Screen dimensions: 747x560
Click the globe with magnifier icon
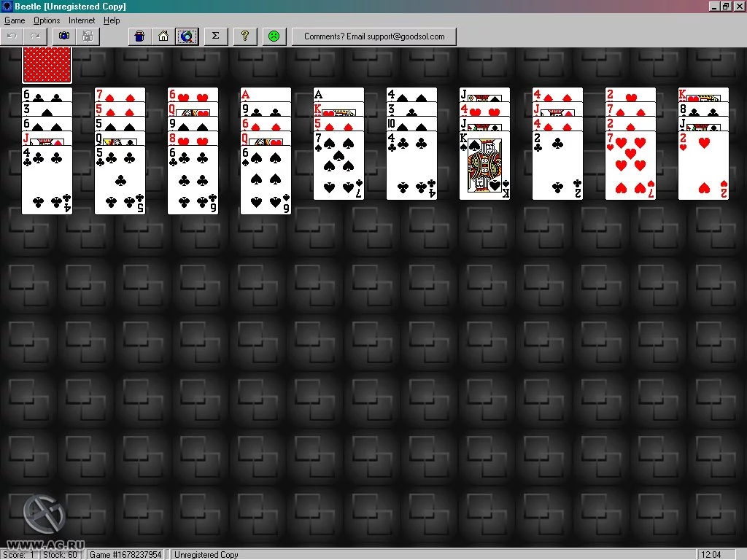click(x=187, y=36)
